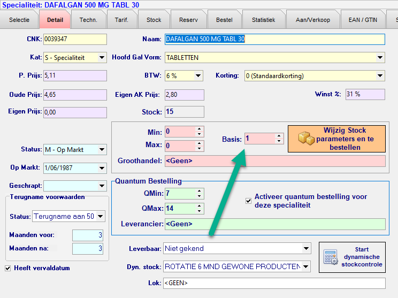Open the Statistiek tab
Screen dimensions: 398x298
(263, 20)
